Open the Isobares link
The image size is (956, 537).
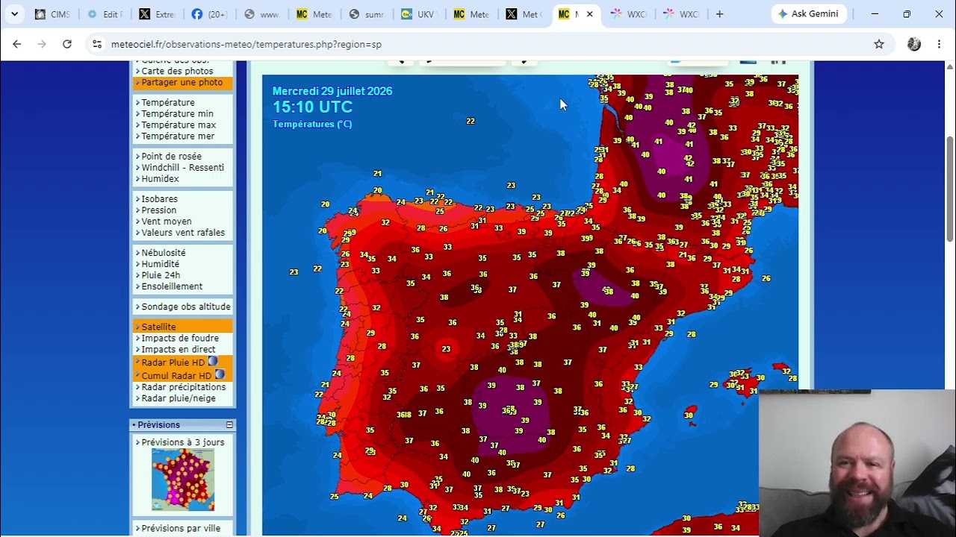pos(159,198)
